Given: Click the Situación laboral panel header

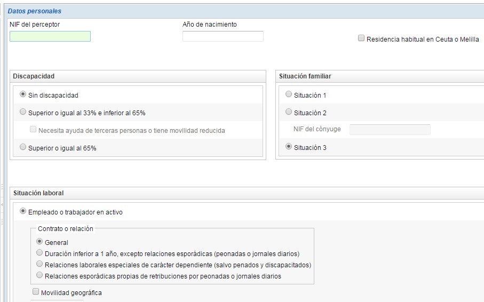Looking at the screenshot, I should tap(38, 193).
